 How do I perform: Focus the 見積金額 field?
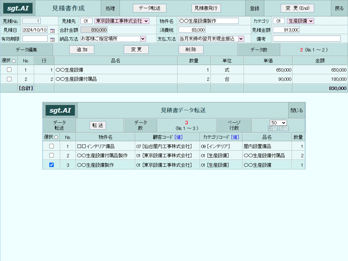pyautogui.click(x=286, y=30)
